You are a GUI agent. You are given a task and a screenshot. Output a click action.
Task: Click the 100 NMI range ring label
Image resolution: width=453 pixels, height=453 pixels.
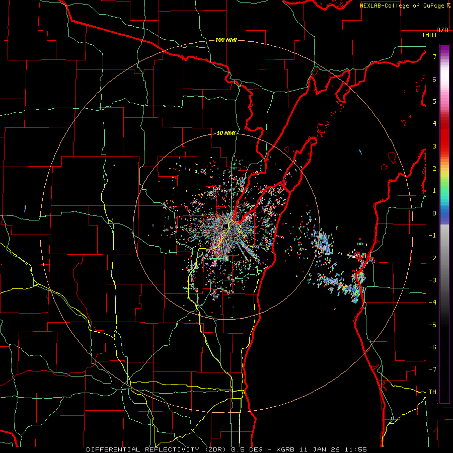[x=226, y=40]
